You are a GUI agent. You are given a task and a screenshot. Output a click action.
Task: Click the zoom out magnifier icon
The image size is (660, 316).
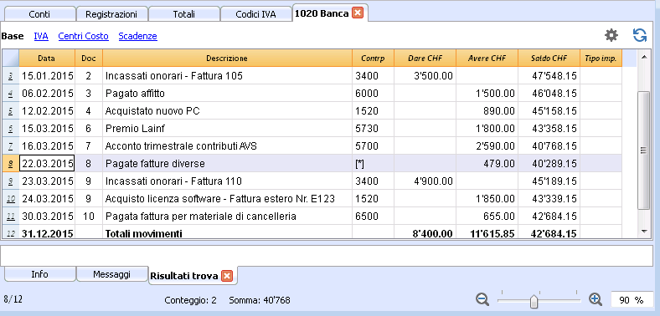click(x=482, y=299)
